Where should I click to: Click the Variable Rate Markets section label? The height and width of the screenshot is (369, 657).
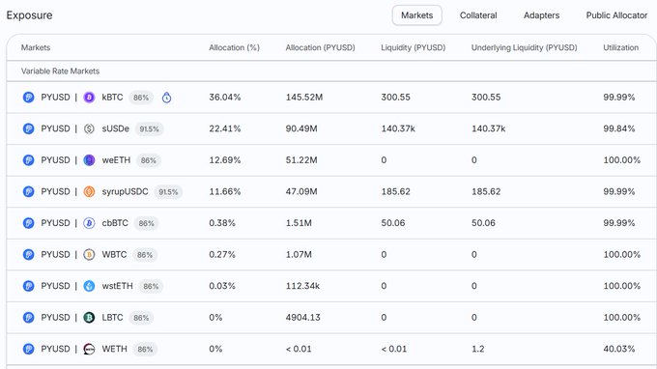tap(60, 71)
